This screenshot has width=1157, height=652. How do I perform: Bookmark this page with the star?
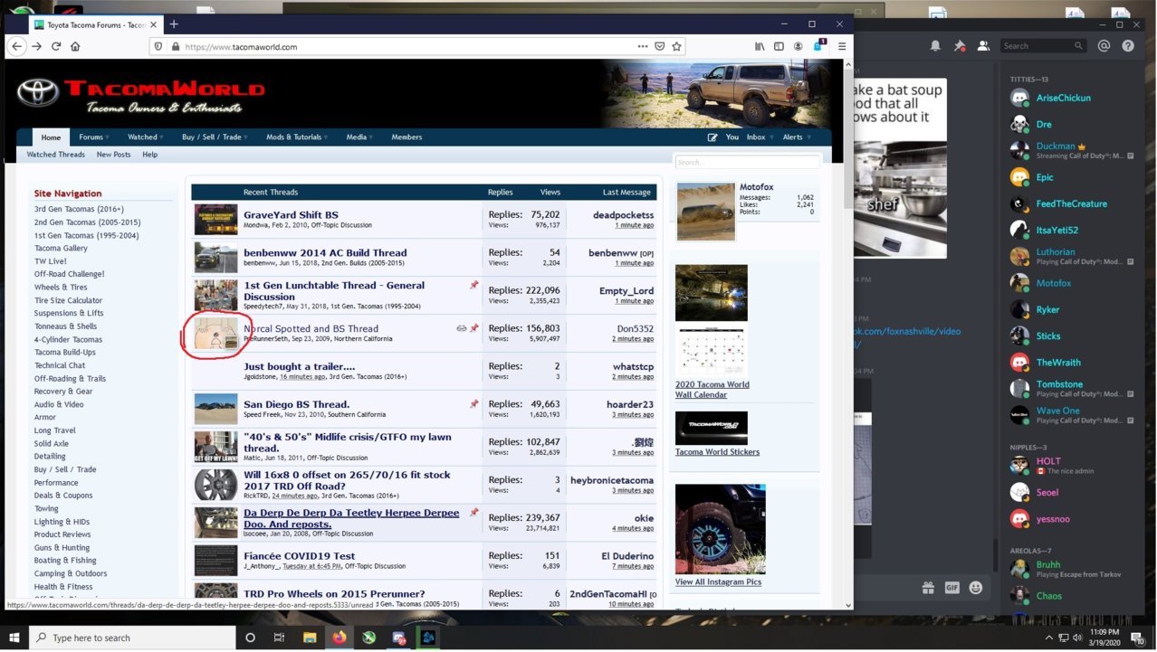[x=676, y=46]
